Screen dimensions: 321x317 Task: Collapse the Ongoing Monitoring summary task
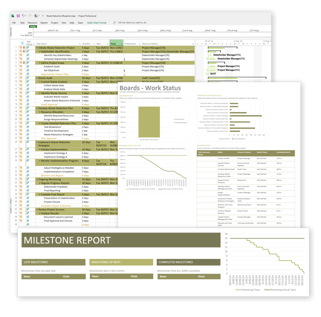coord(37,179)
